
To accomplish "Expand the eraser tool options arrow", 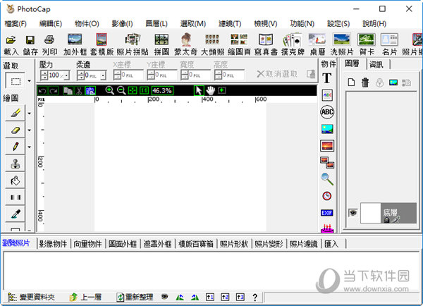I will click(29, 130).
